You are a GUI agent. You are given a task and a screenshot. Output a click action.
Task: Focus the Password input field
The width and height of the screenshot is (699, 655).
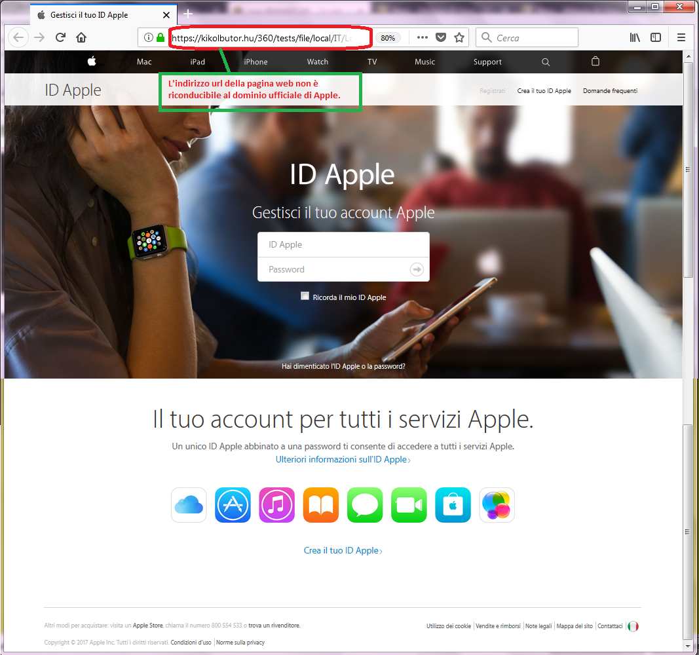(343, 269)
